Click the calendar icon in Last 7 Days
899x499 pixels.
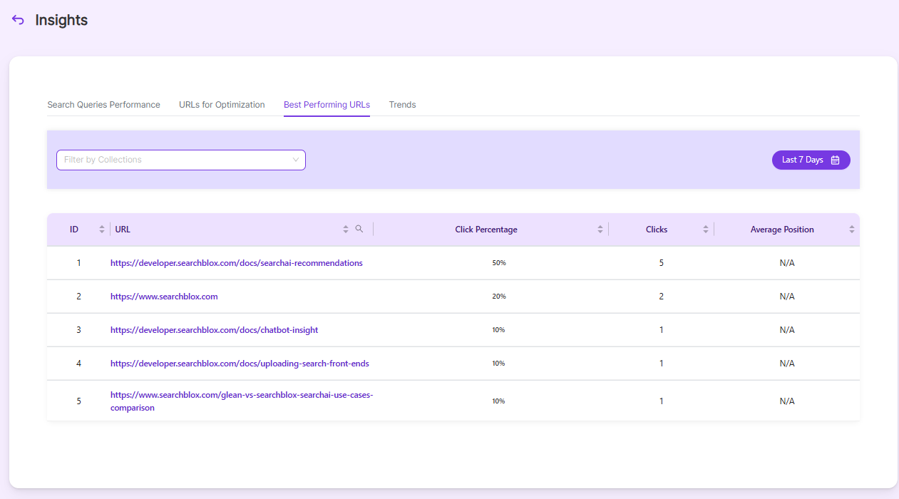(x=835, y=160)
